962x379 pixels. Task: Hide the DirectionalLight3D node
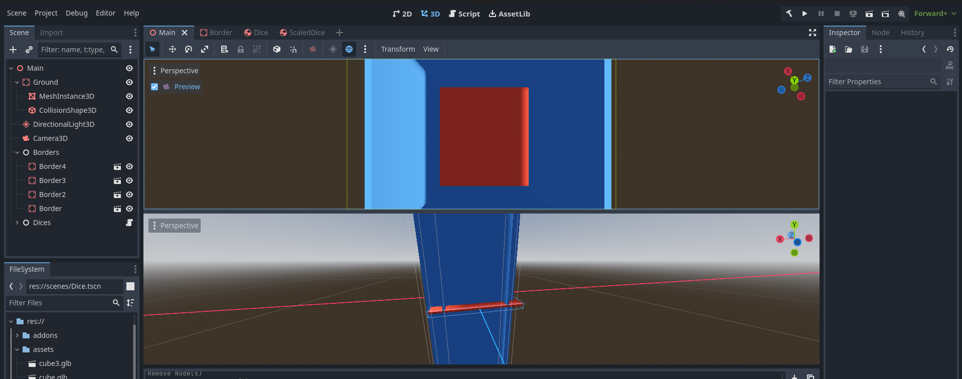(129, 124)
